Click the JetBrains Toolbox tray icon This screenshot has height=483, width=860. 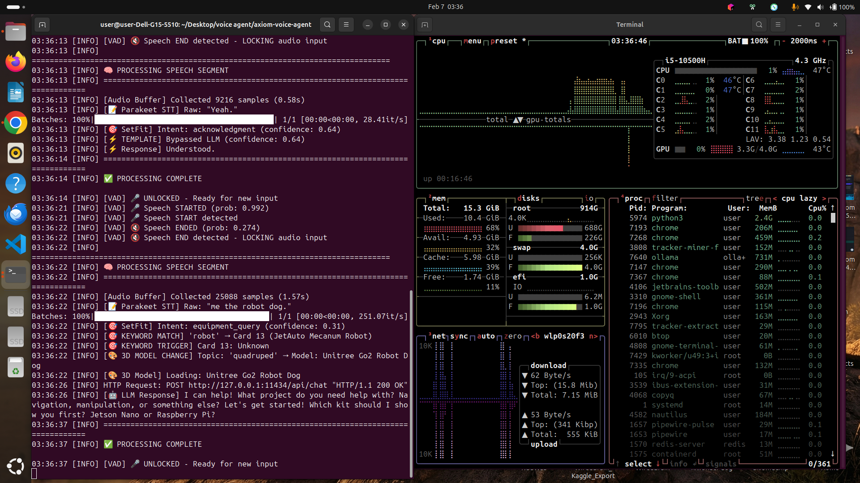[x=731, y=7]
